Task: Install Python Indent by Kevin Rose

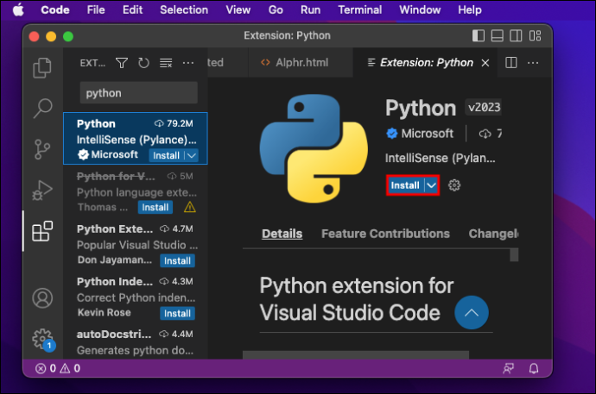Action: 177,314
